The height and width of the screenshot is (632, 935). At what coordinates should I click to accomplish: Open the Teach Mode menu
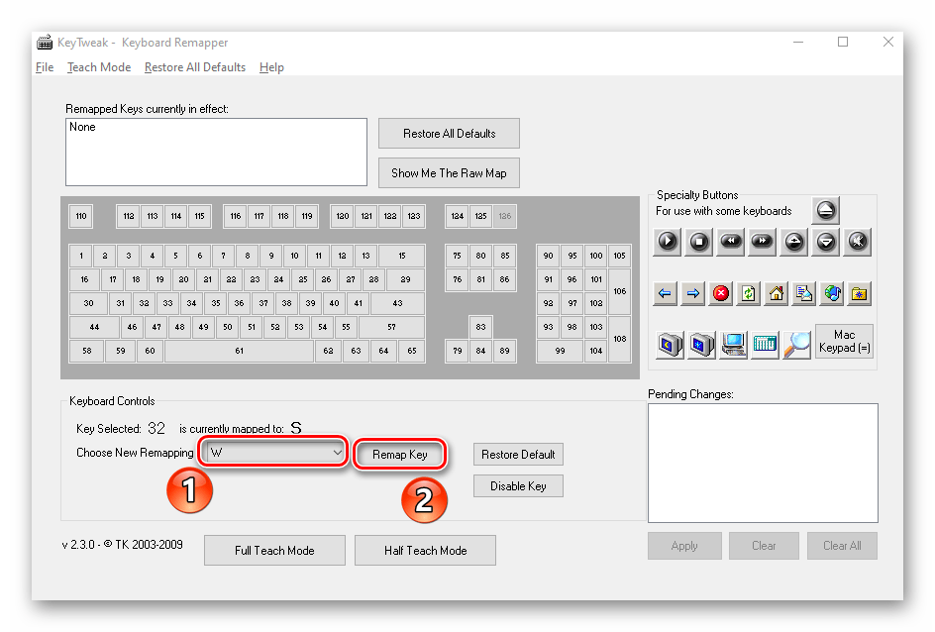pos(99,67)
